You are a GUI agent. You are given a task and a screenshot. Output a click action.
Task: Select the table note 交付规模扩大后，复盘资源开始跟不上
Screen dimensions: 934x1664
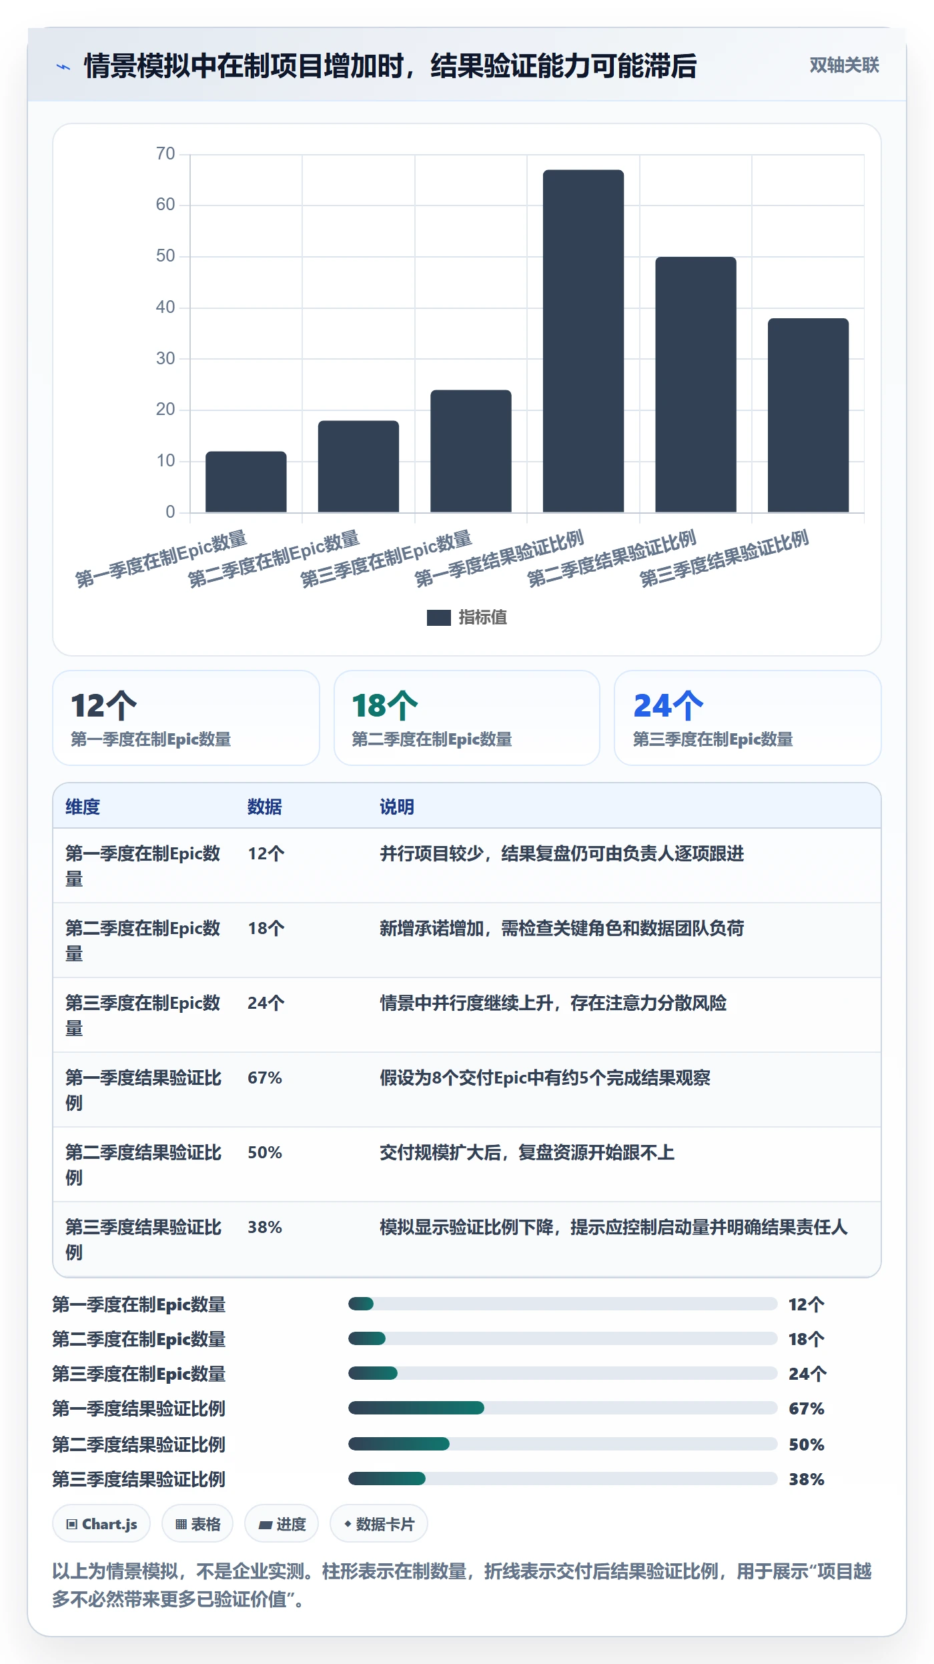[x=527, y=1152]
